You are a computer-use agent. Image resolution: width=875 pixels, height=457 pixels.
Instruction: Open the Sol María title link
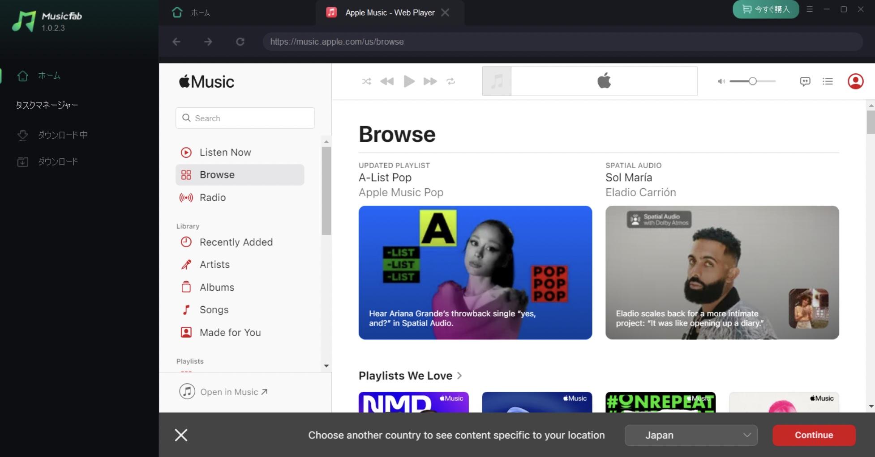[629, 178]
